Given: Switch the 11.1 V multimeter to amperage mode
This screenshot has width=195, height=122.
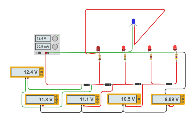Looking at the screenshot, I should pyautogui.click(x=98, y=96).
